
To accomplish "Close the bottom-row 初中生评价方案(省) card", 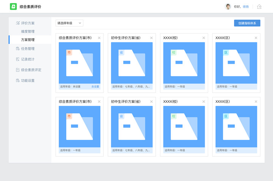I will point(151,102).
